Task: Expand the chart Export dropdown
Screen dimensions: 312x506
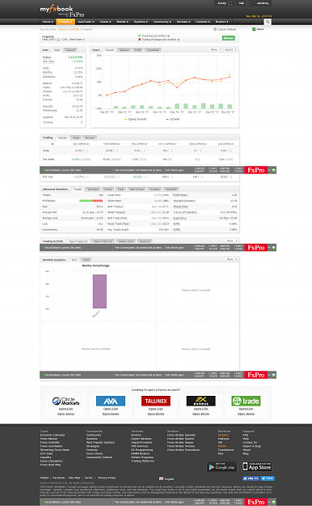Action: [231, 49]
